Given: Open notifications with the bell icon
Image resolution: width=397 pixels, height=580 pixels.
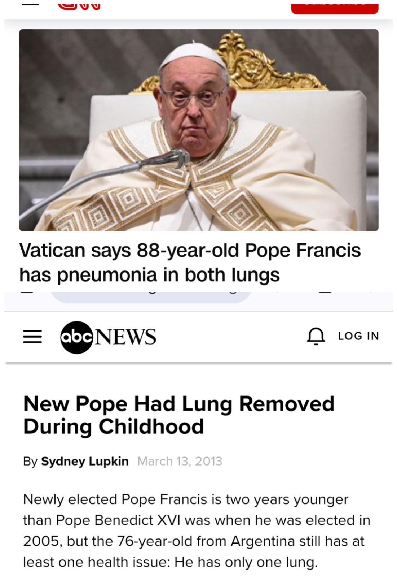Looking at the screenshot, I should pyautogui.click(x=316, y=336).
